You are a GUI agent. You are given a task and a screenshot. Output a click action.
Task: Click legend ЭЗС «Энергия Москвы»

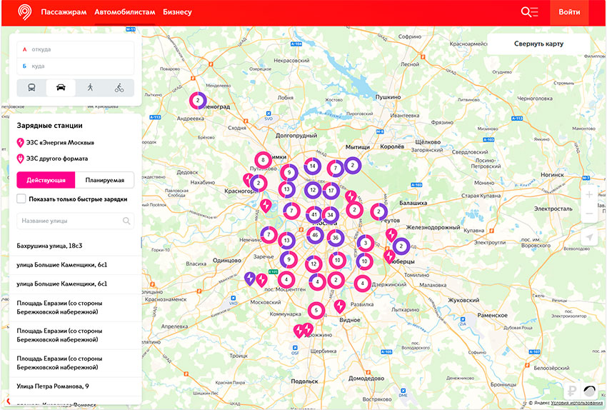point(56,142)
